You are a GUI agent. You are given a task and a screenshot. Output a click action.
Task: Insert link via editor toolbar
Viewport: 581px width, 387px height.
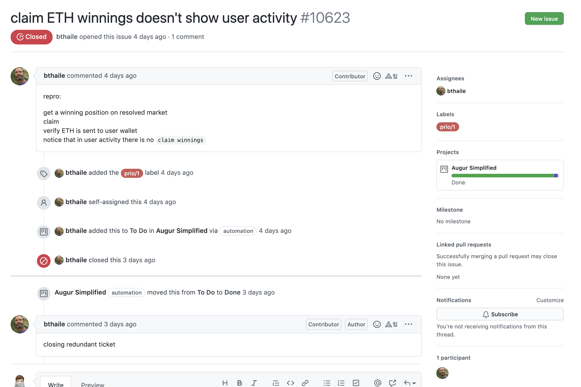(305, 383)
